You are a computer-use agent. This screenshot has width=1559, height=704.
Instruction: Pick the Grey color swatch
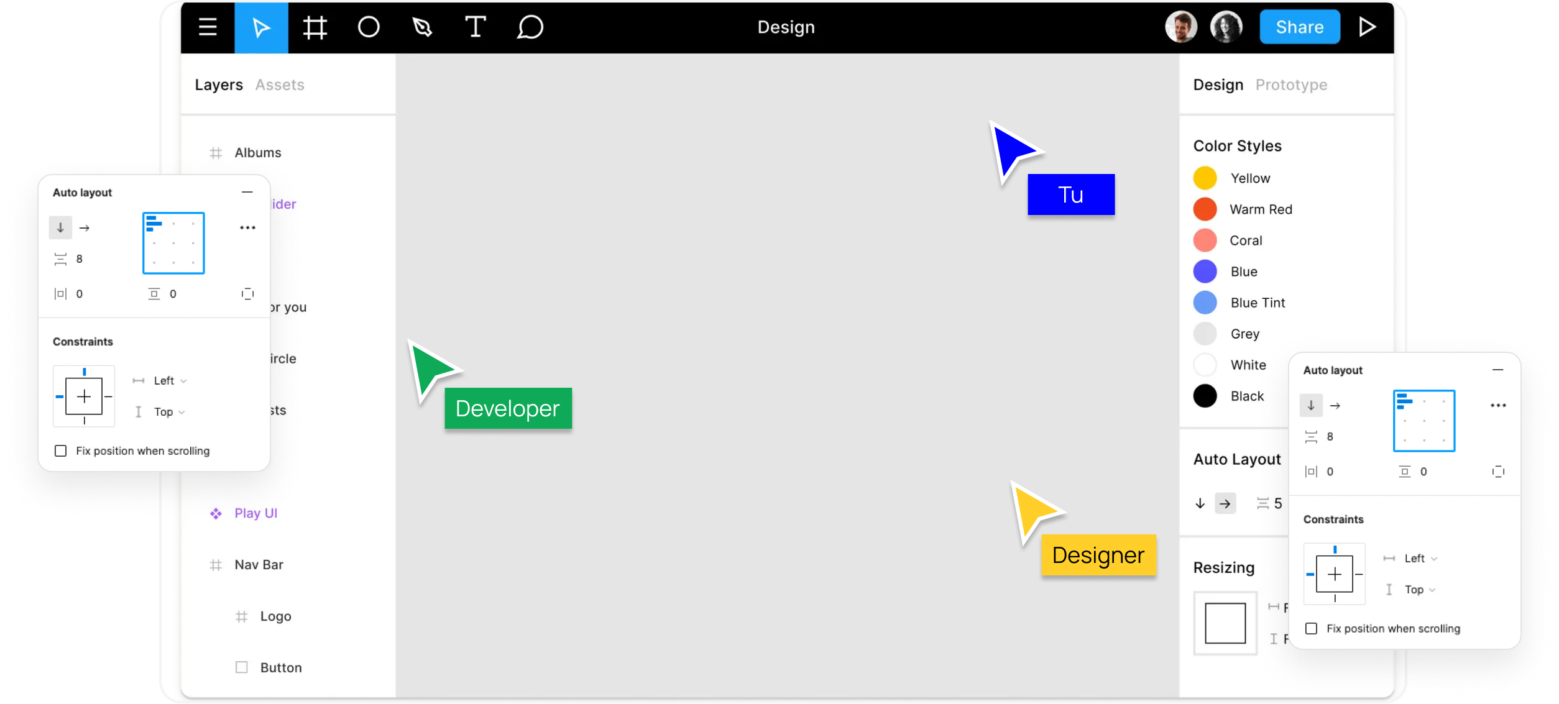point(1205,334)
